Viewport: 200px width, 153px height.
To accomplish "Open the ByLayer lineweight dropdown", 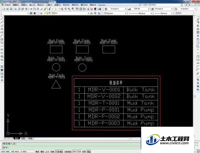I will 172,13.
